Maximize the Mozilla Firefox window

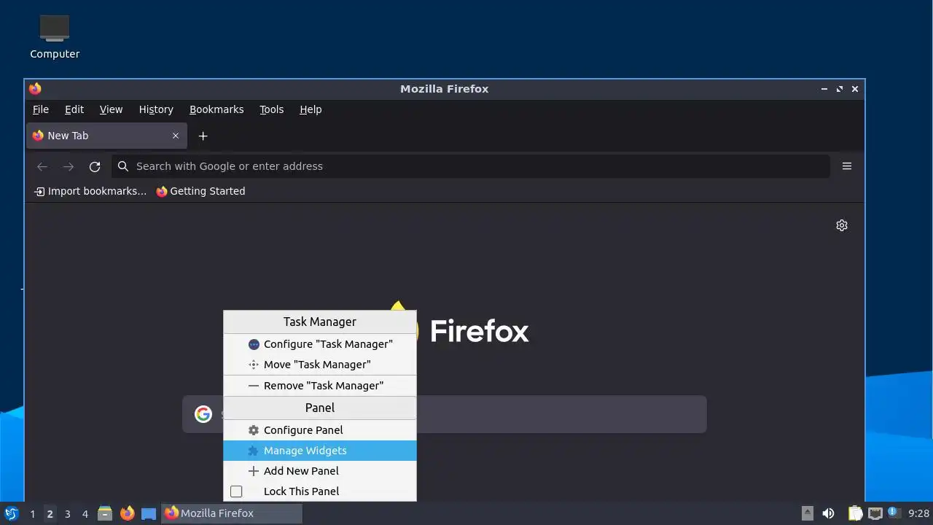point(840,89)
